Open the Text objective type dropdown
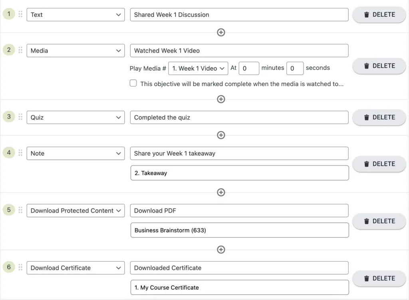Image resolution: width=409 pixels, height=300 pixels. tap(75, 15)
